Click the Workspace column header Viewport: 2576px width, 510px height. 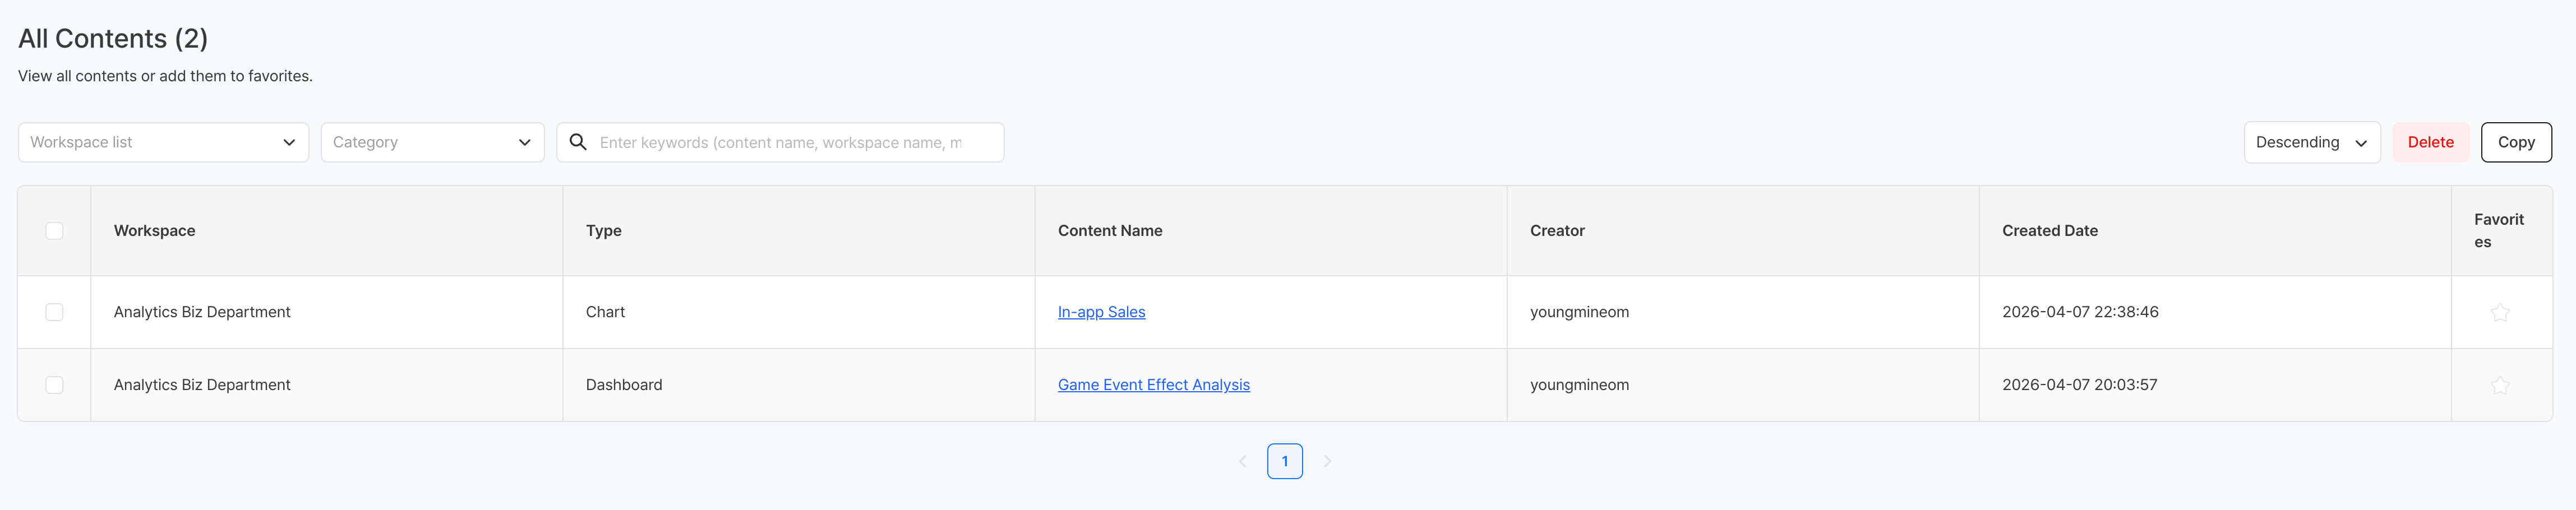(x=154, y=231)
